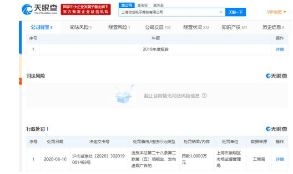Click the 年报 column header
293x174 pixels.
click(x=156, y=38)
